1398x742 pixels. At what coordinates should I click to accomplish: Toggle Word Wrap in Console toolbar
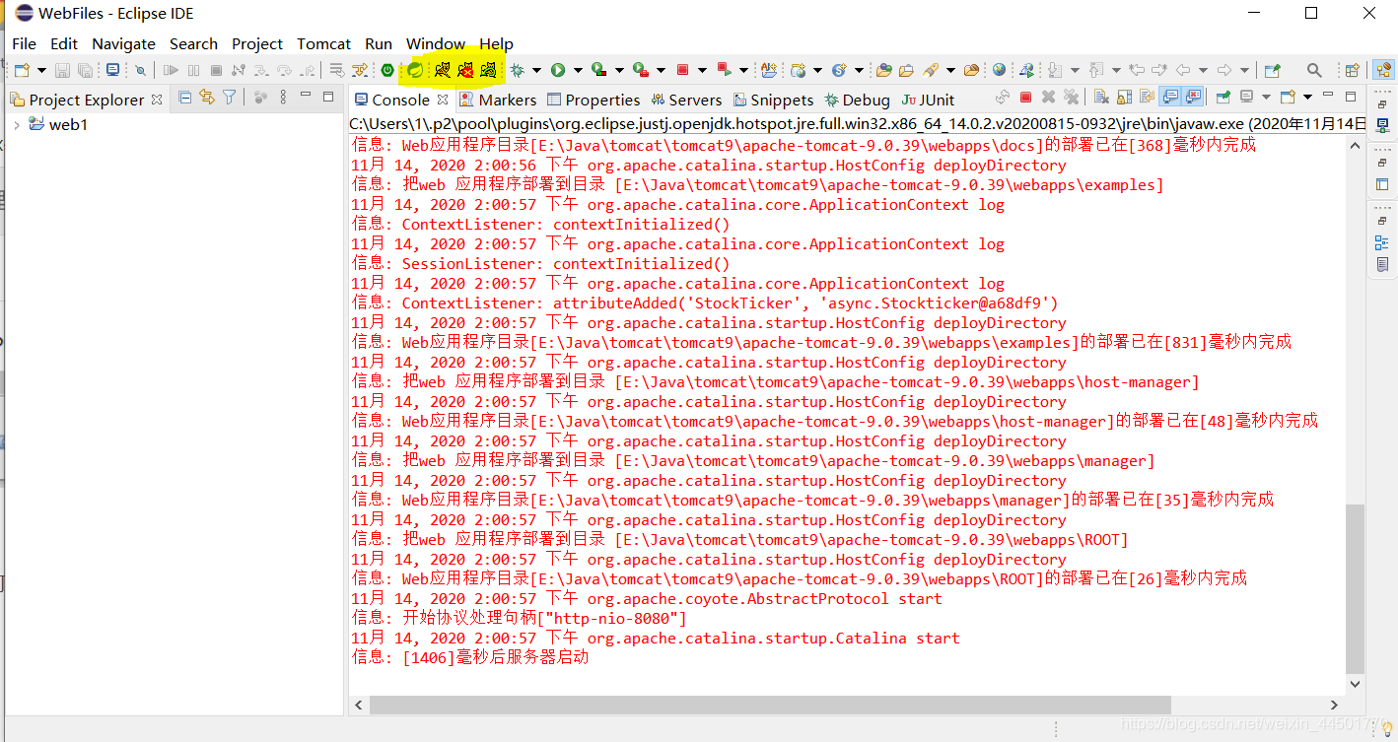click(1148, 98)
